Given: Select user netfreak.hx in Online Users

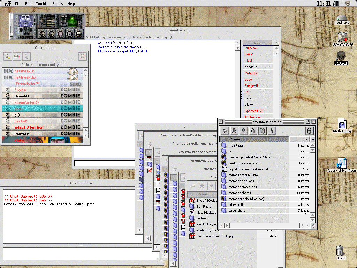Looking at the screenshot, I should pyautogui.click(x=43, y=77).
